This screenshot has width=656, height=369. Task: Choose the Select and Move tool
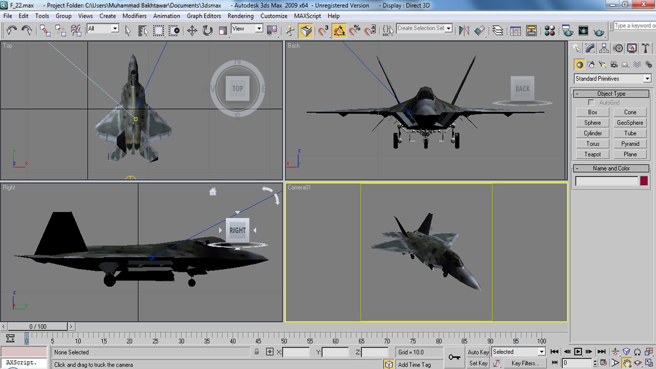tap(192, 31)
